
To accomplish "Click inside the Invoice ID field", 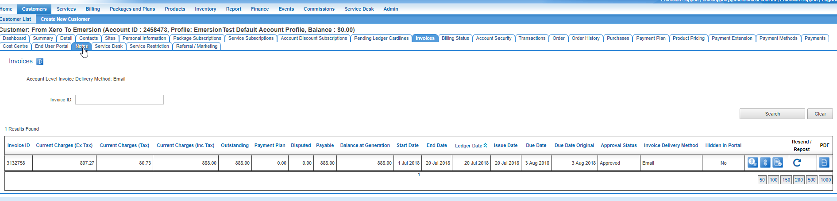I will (120, 100).
